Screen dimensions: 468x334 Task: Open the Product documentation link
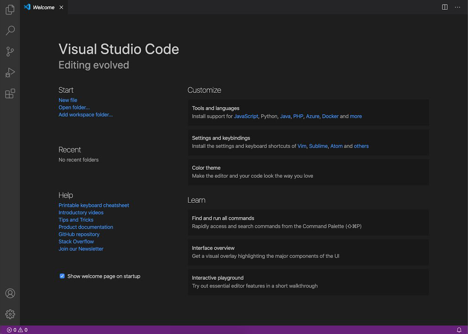tap(86, 227)
